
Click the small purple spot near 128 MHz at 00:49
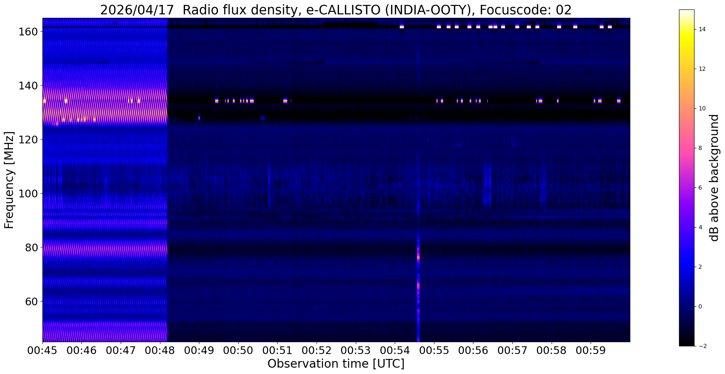tap(199, 118)
